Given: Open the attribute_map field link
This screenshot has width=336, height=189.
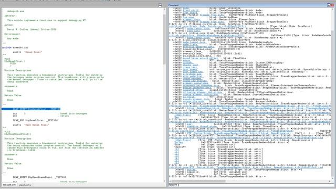Looking at the screenshot, I should [193, 74].
